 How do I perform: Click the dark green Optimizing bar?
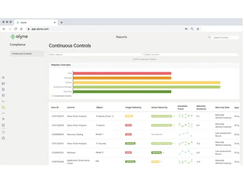click(x=122, y=92)
